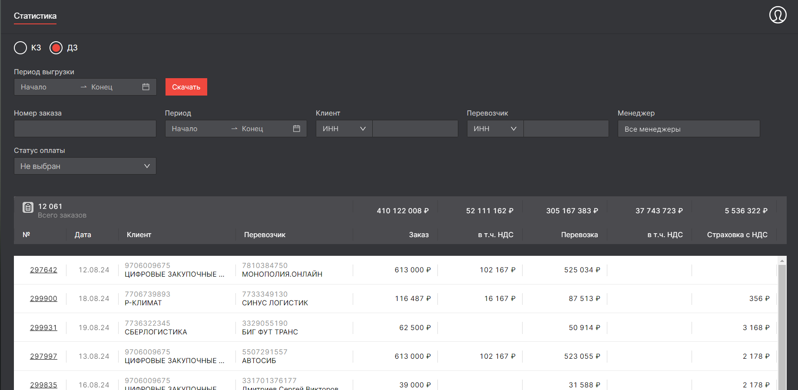798x390 pixels.
Task: Click amount 62 500 ₽
Action: click(415, 327)
